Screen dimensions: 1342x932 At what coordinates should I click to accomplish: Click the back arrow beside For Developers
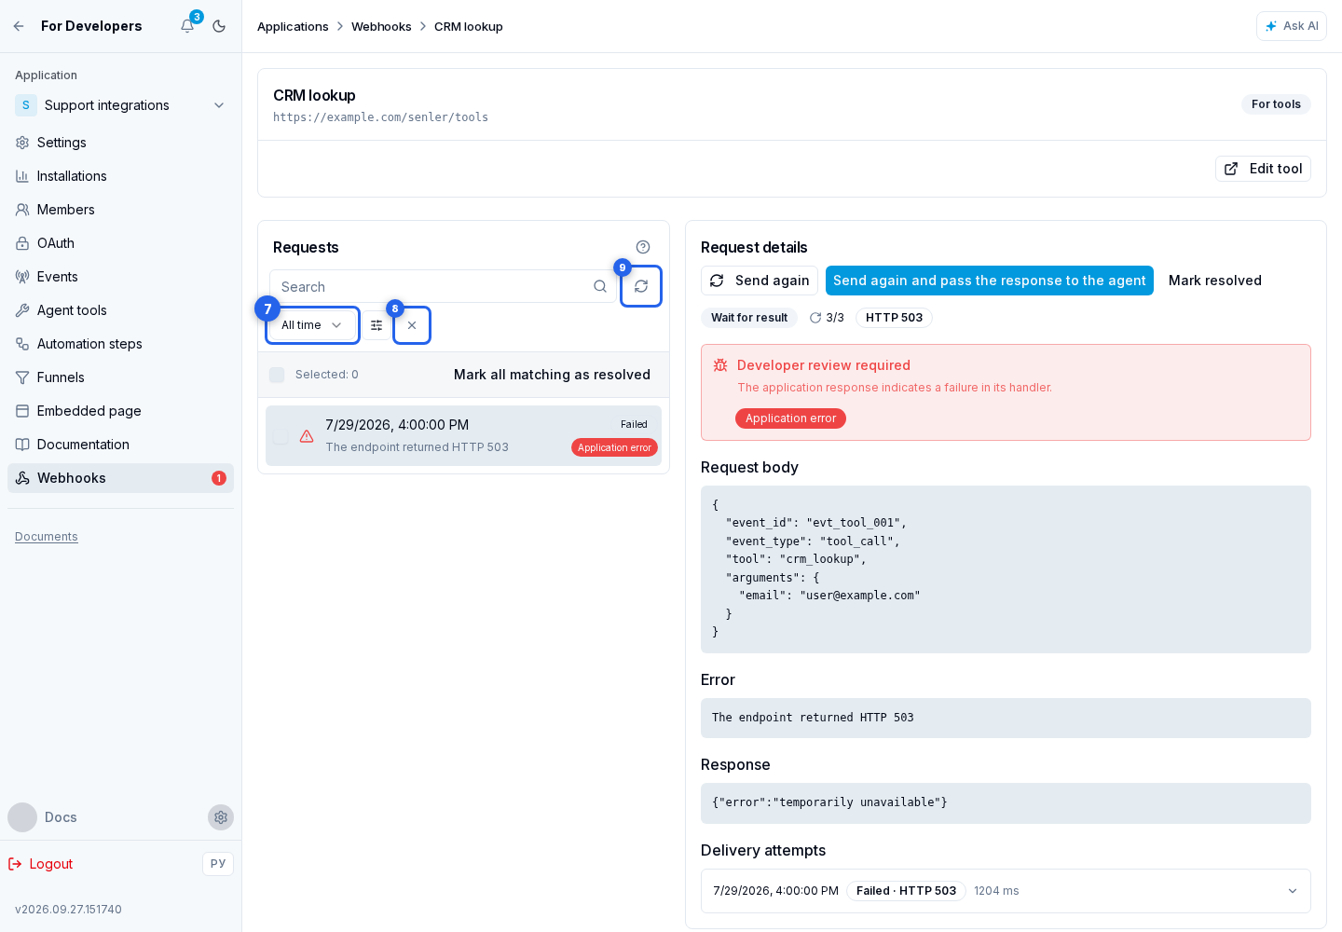point(19,26)
